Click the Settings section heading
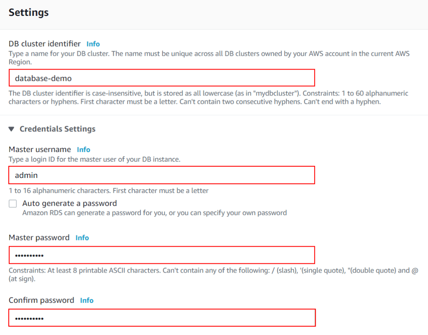The image size is (428, 335). pyautogui.click(x=28, y=13)
